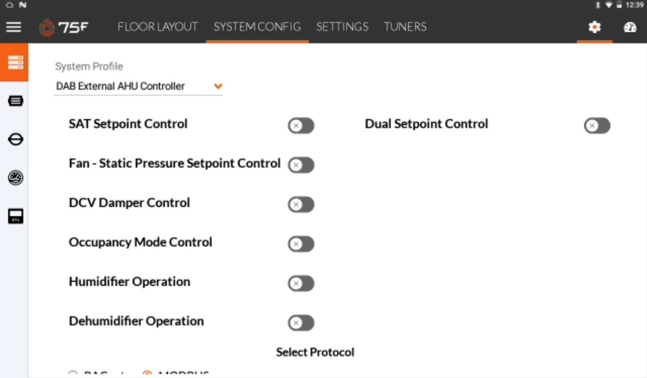
Task: Select the system profile sidebar icon
Action: pyautogui.click(x=15, y=63)
